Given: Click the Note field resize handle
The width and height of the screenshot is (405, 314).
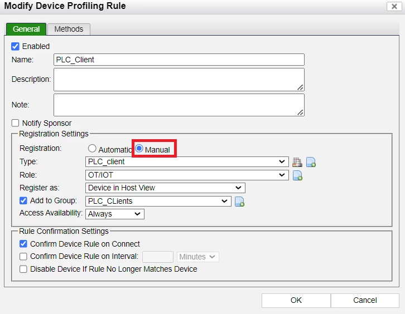Looking at the screenshot, I should pyautogui.click(x=300, y=112).
